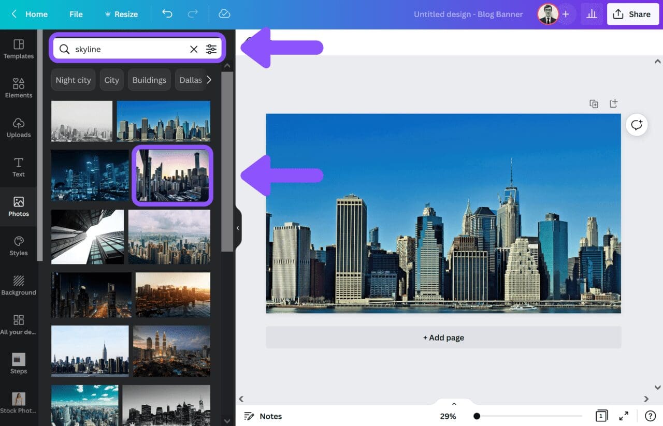Select the selected sunset skyline thumbnail
This screenshot has height=426, width=663.
(x=172, y=175)
